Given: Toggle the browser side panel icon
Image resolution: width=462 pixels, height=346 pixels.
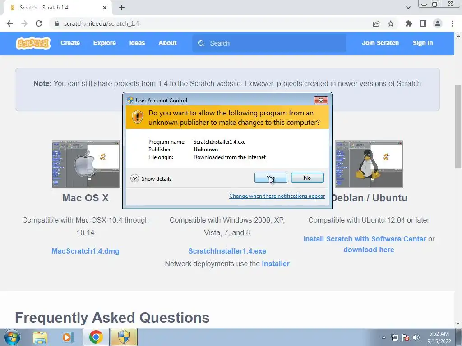Looking at the screenshot, I should 423,23.
